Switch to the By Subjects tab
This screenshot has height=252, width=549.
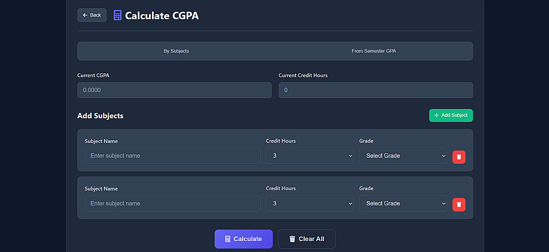176,51
